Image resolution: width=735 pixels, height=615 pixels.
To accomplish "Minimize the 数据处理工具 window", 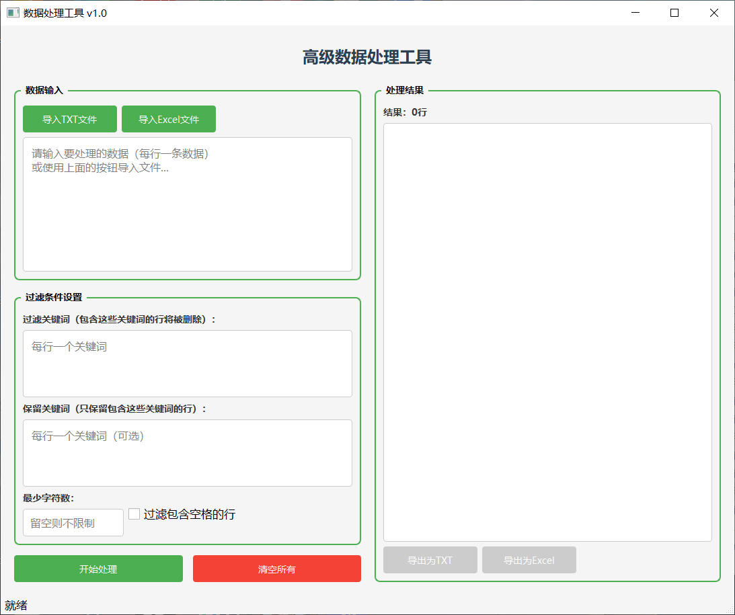I will click(635, 13).
